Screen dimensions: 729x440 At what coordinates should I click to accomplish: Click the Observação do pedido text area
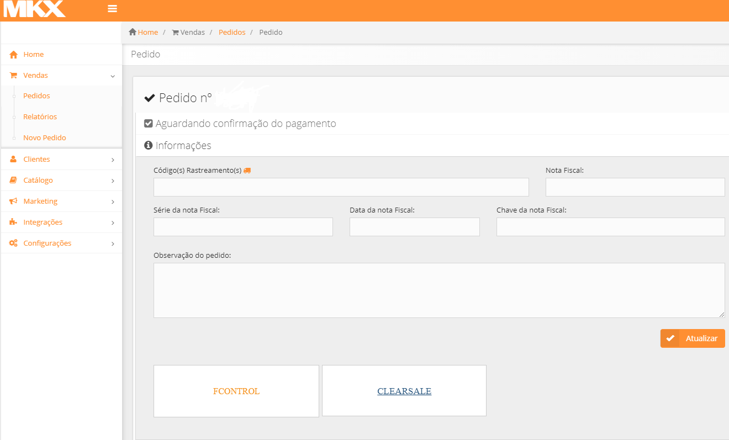tap(439, 290)
